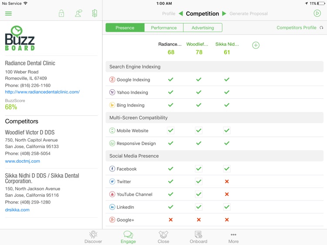This screenshot has width=327, height=245.
Task: Tap the circular play icon top right
Action: click(317, 13)
